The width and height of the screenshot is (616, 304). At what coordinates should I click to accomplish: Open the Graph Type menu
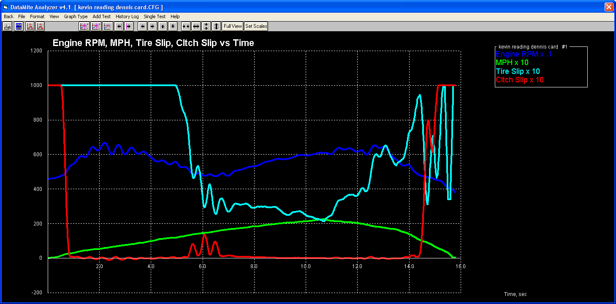point(76,16)
